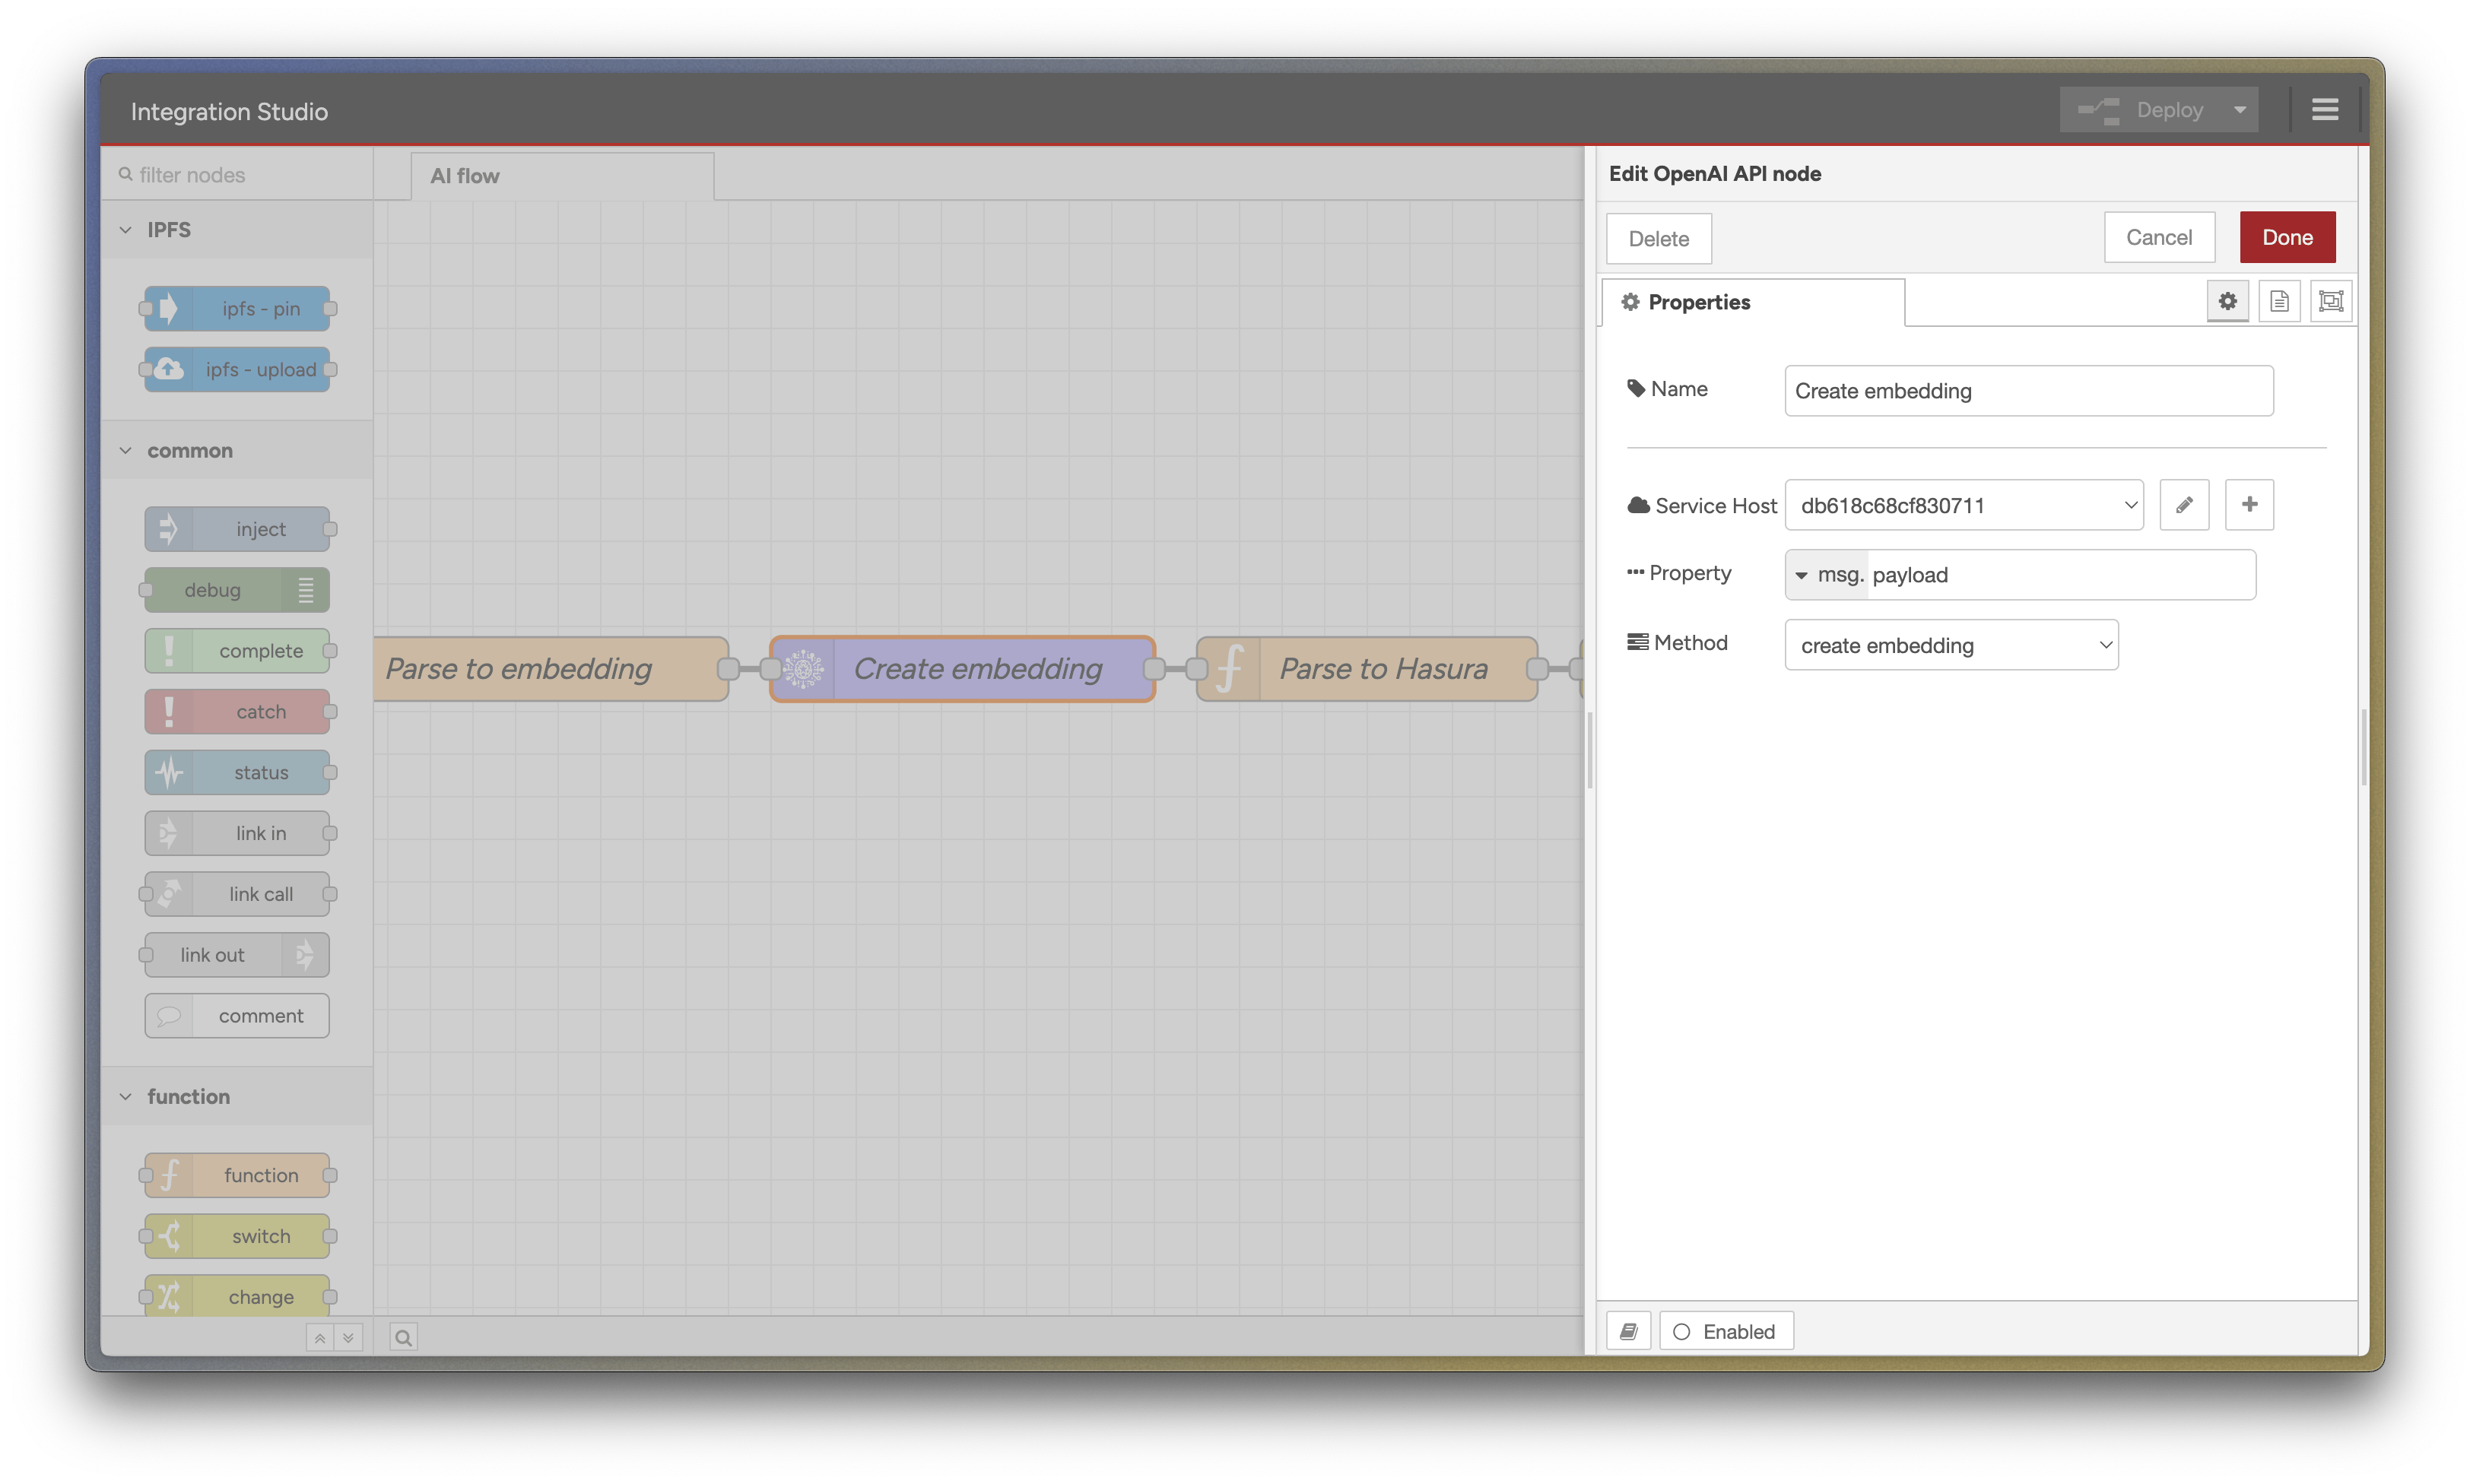
Task: Switch to the AI flow tab
Action: [464, 175]
